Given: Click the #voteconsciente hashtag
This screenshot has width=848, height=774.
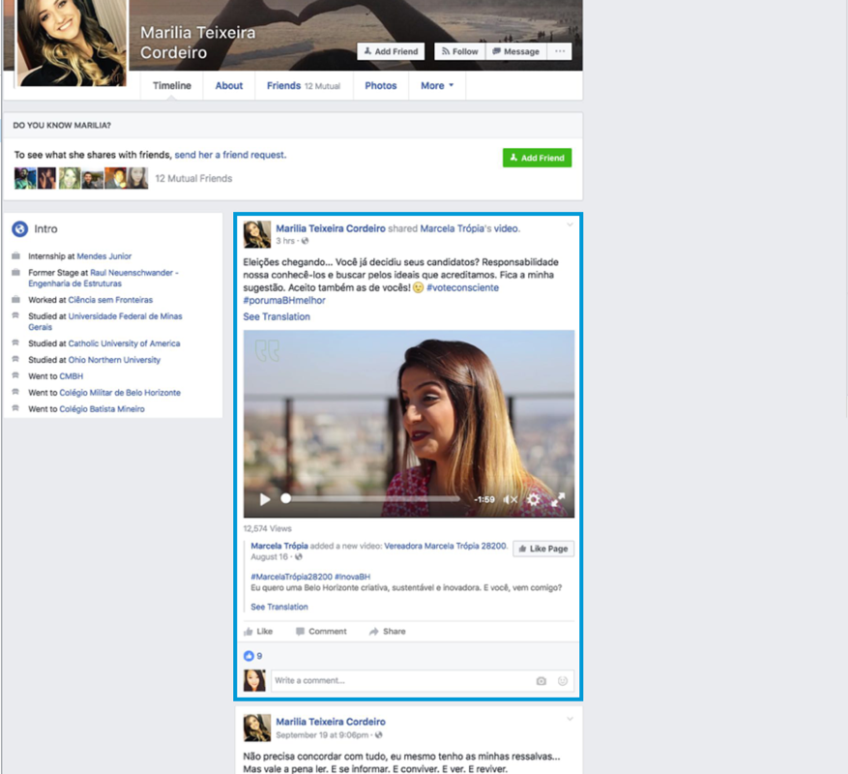Looking at the screenshot, I should 463,288.
